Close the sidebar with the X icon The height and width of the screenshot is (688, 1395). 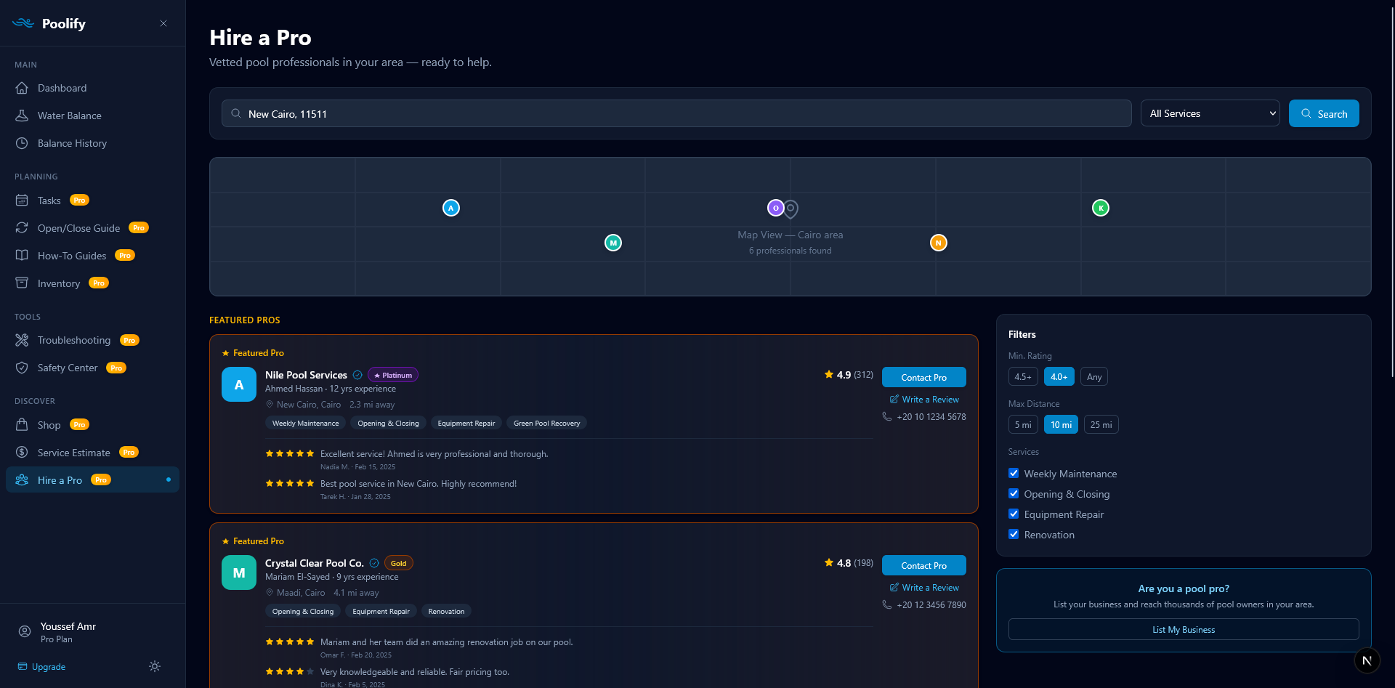tap(163, 23)
